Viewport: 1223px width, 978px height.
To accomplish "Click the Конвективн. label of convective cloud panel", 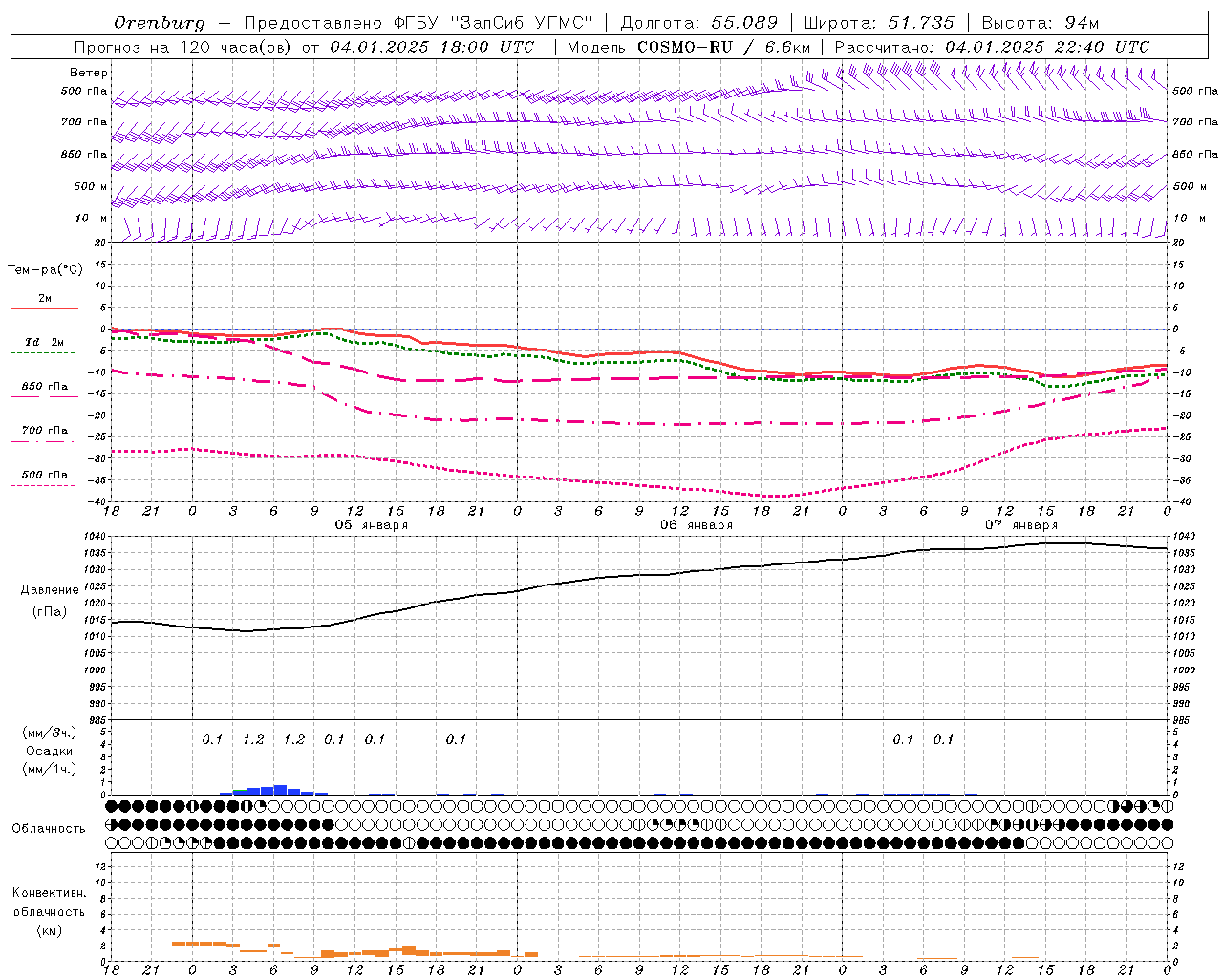I will 50,894.
